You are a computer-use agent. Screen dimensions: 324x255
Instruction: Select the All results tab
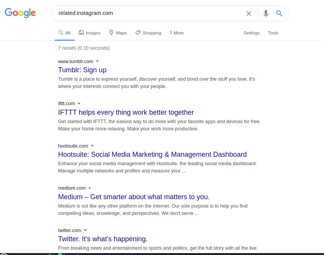pyautogui.click(x=65, y=33)
